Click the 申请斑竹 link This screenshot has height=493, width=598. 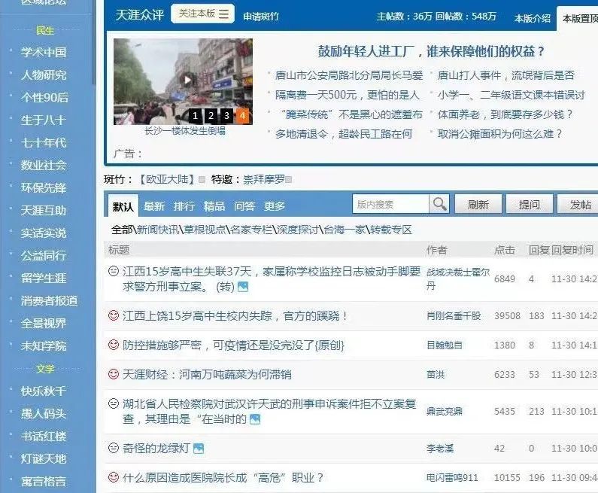[261, 17]
